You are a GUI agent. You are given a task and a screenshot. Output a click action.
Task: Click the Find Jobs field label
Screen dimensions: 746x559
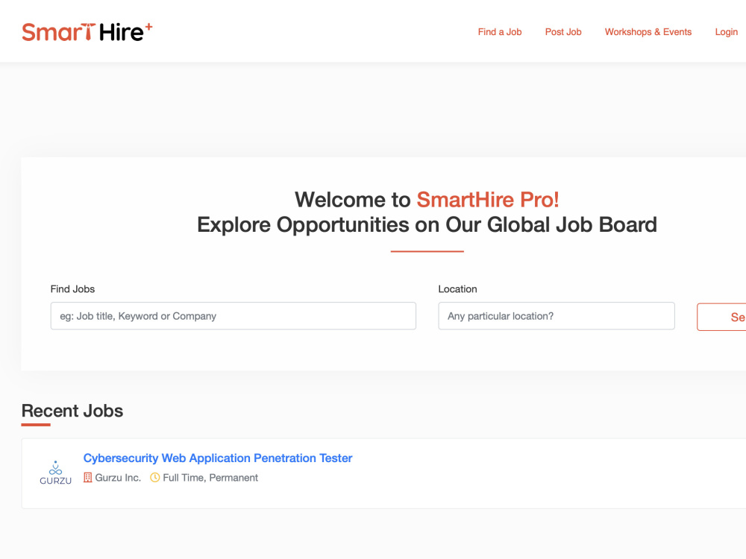tap(72, 289)
